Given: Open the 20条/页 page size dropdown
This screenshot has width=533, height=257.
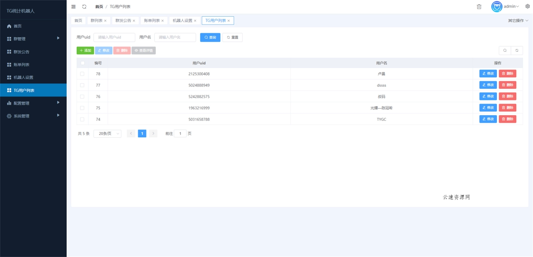Looking at the screenshot, I should 107,134.
